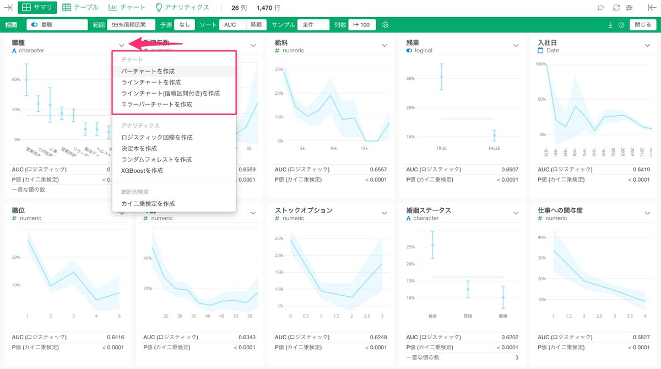Open the ソート AUC dropdown
The width and height of the screenshot is (661, 369).
[x=232, y=25]
